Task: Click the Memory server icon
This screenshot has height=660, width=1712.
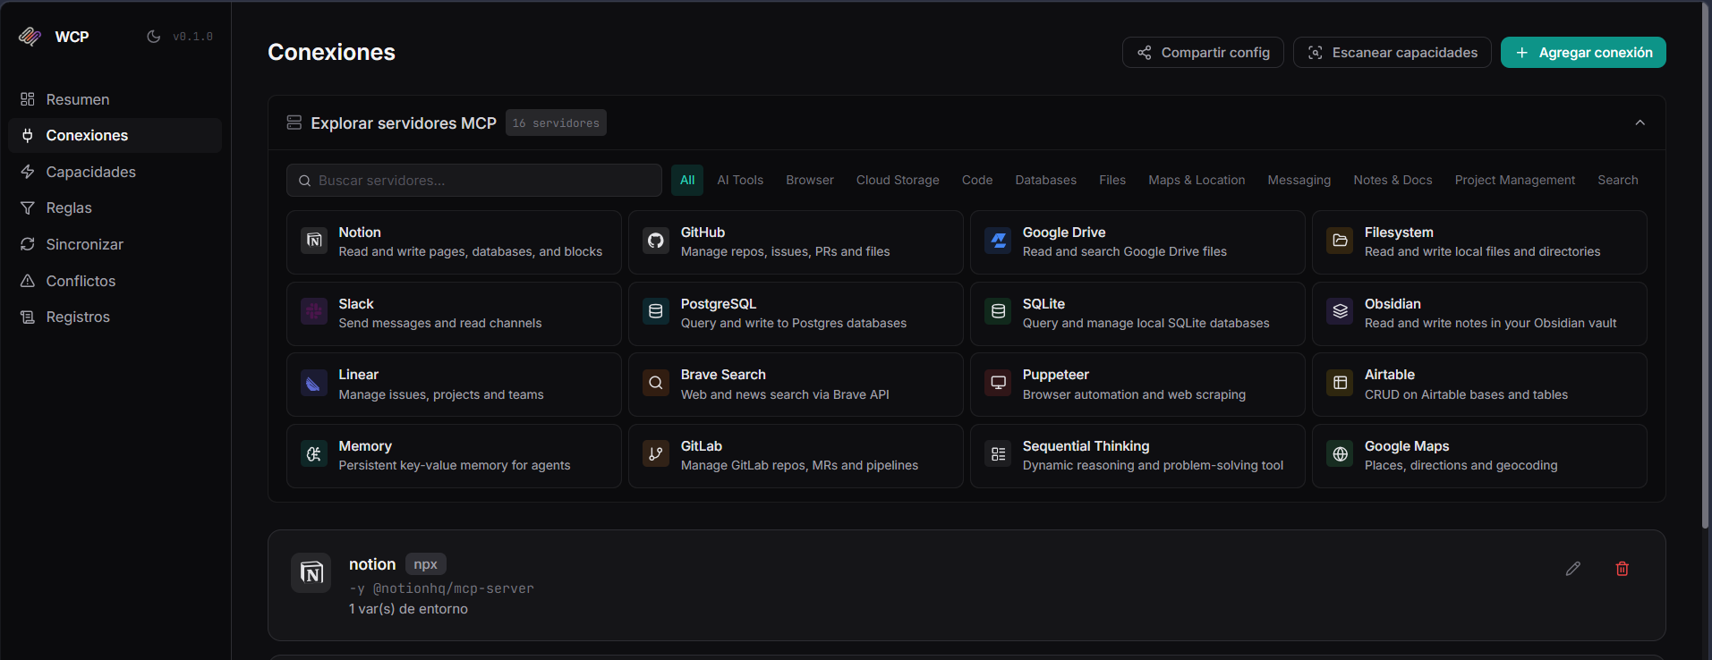Action: tap(314, 454)
